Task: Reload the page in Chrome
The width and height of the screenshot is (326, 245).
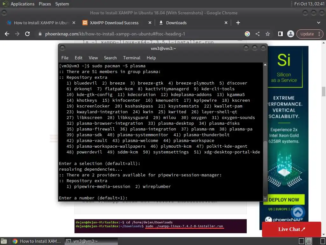Action: pyautogui.click(x=27, y=34)
